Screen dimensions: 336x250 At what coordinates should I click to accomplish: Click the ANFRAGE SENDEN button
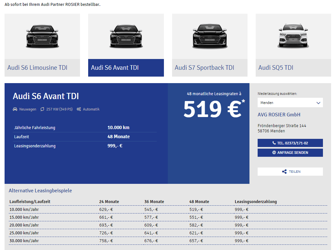290,153
